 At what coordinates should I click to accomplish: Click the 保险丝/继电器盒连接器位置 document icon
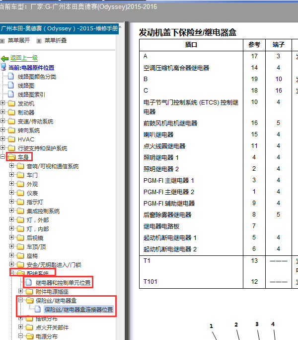point(38,309)
